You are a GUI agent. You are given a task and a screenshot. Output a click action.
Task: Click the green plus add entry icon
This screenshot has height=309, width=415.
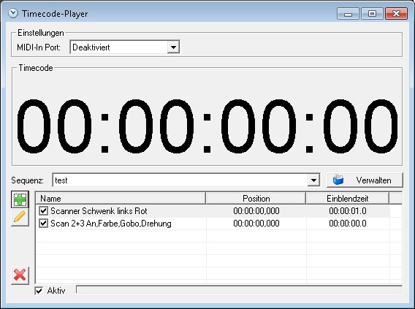click(20, 199)
